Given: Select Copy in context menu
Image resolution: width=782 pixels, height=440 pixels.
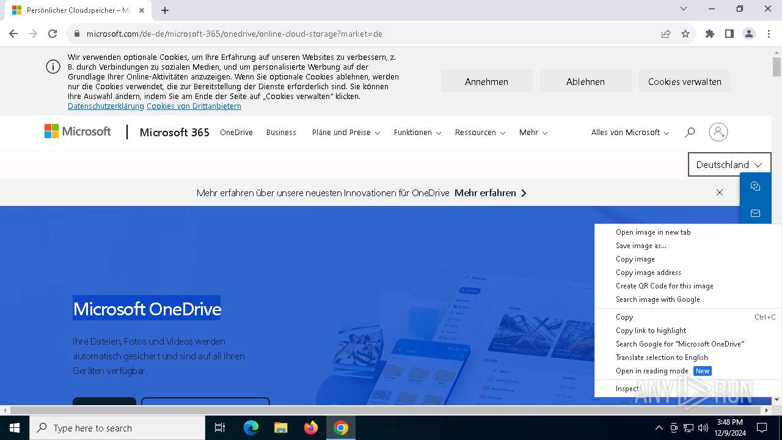Looking at the screenshot, I should coord(688,317).
